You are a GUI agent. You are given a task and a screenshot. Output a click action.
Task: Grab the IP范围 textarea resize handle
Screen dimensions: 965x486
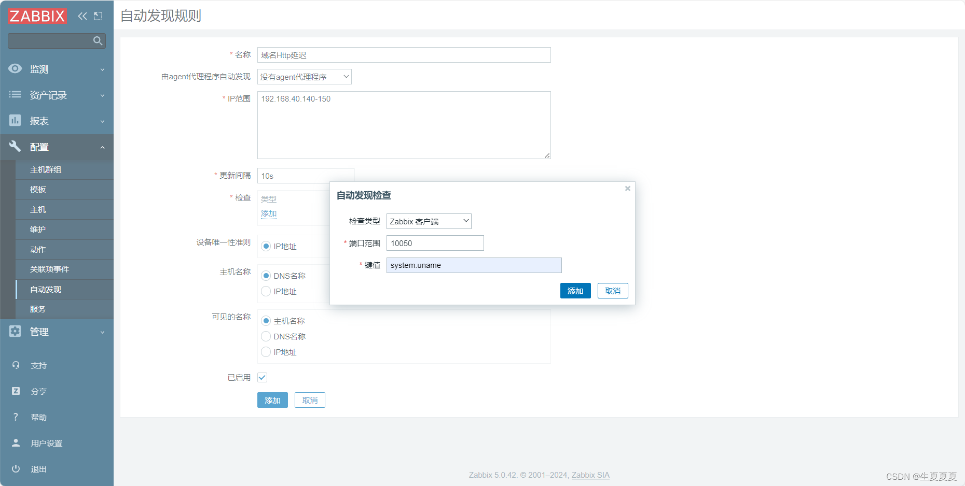click(x=547, y=155)
